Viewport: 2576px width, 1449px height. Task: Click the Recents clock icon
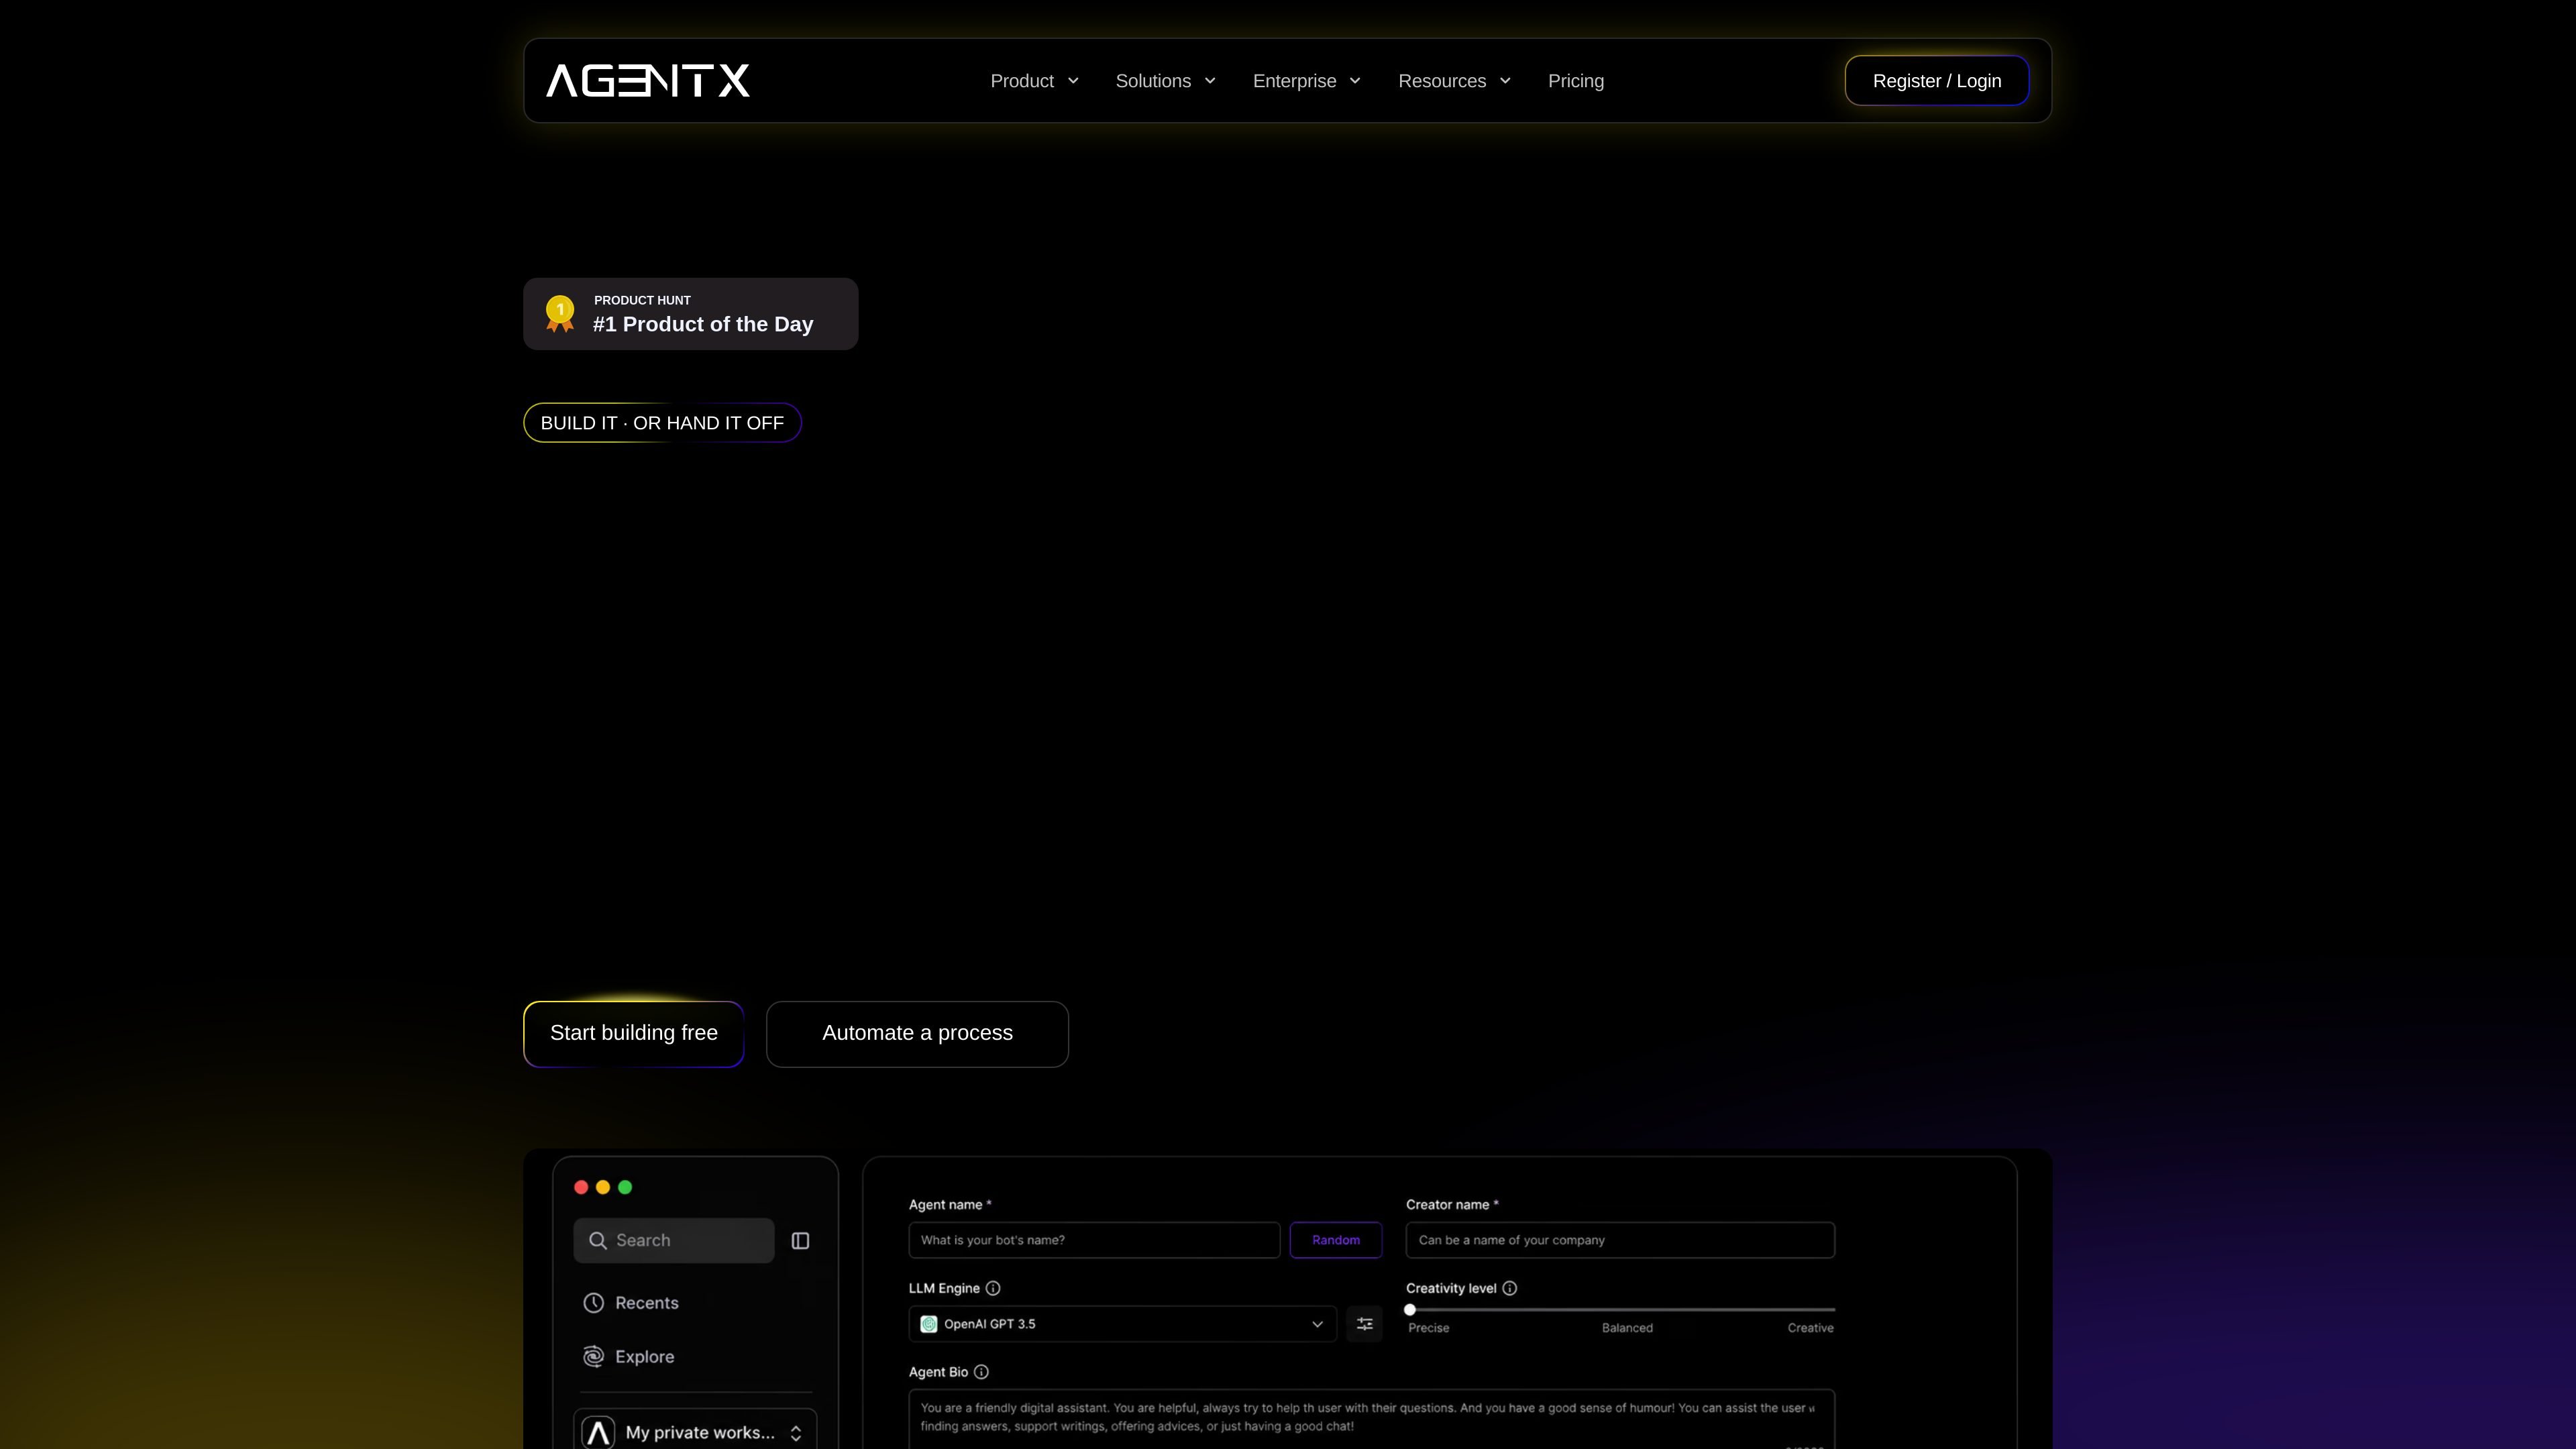coord(594,1302)
